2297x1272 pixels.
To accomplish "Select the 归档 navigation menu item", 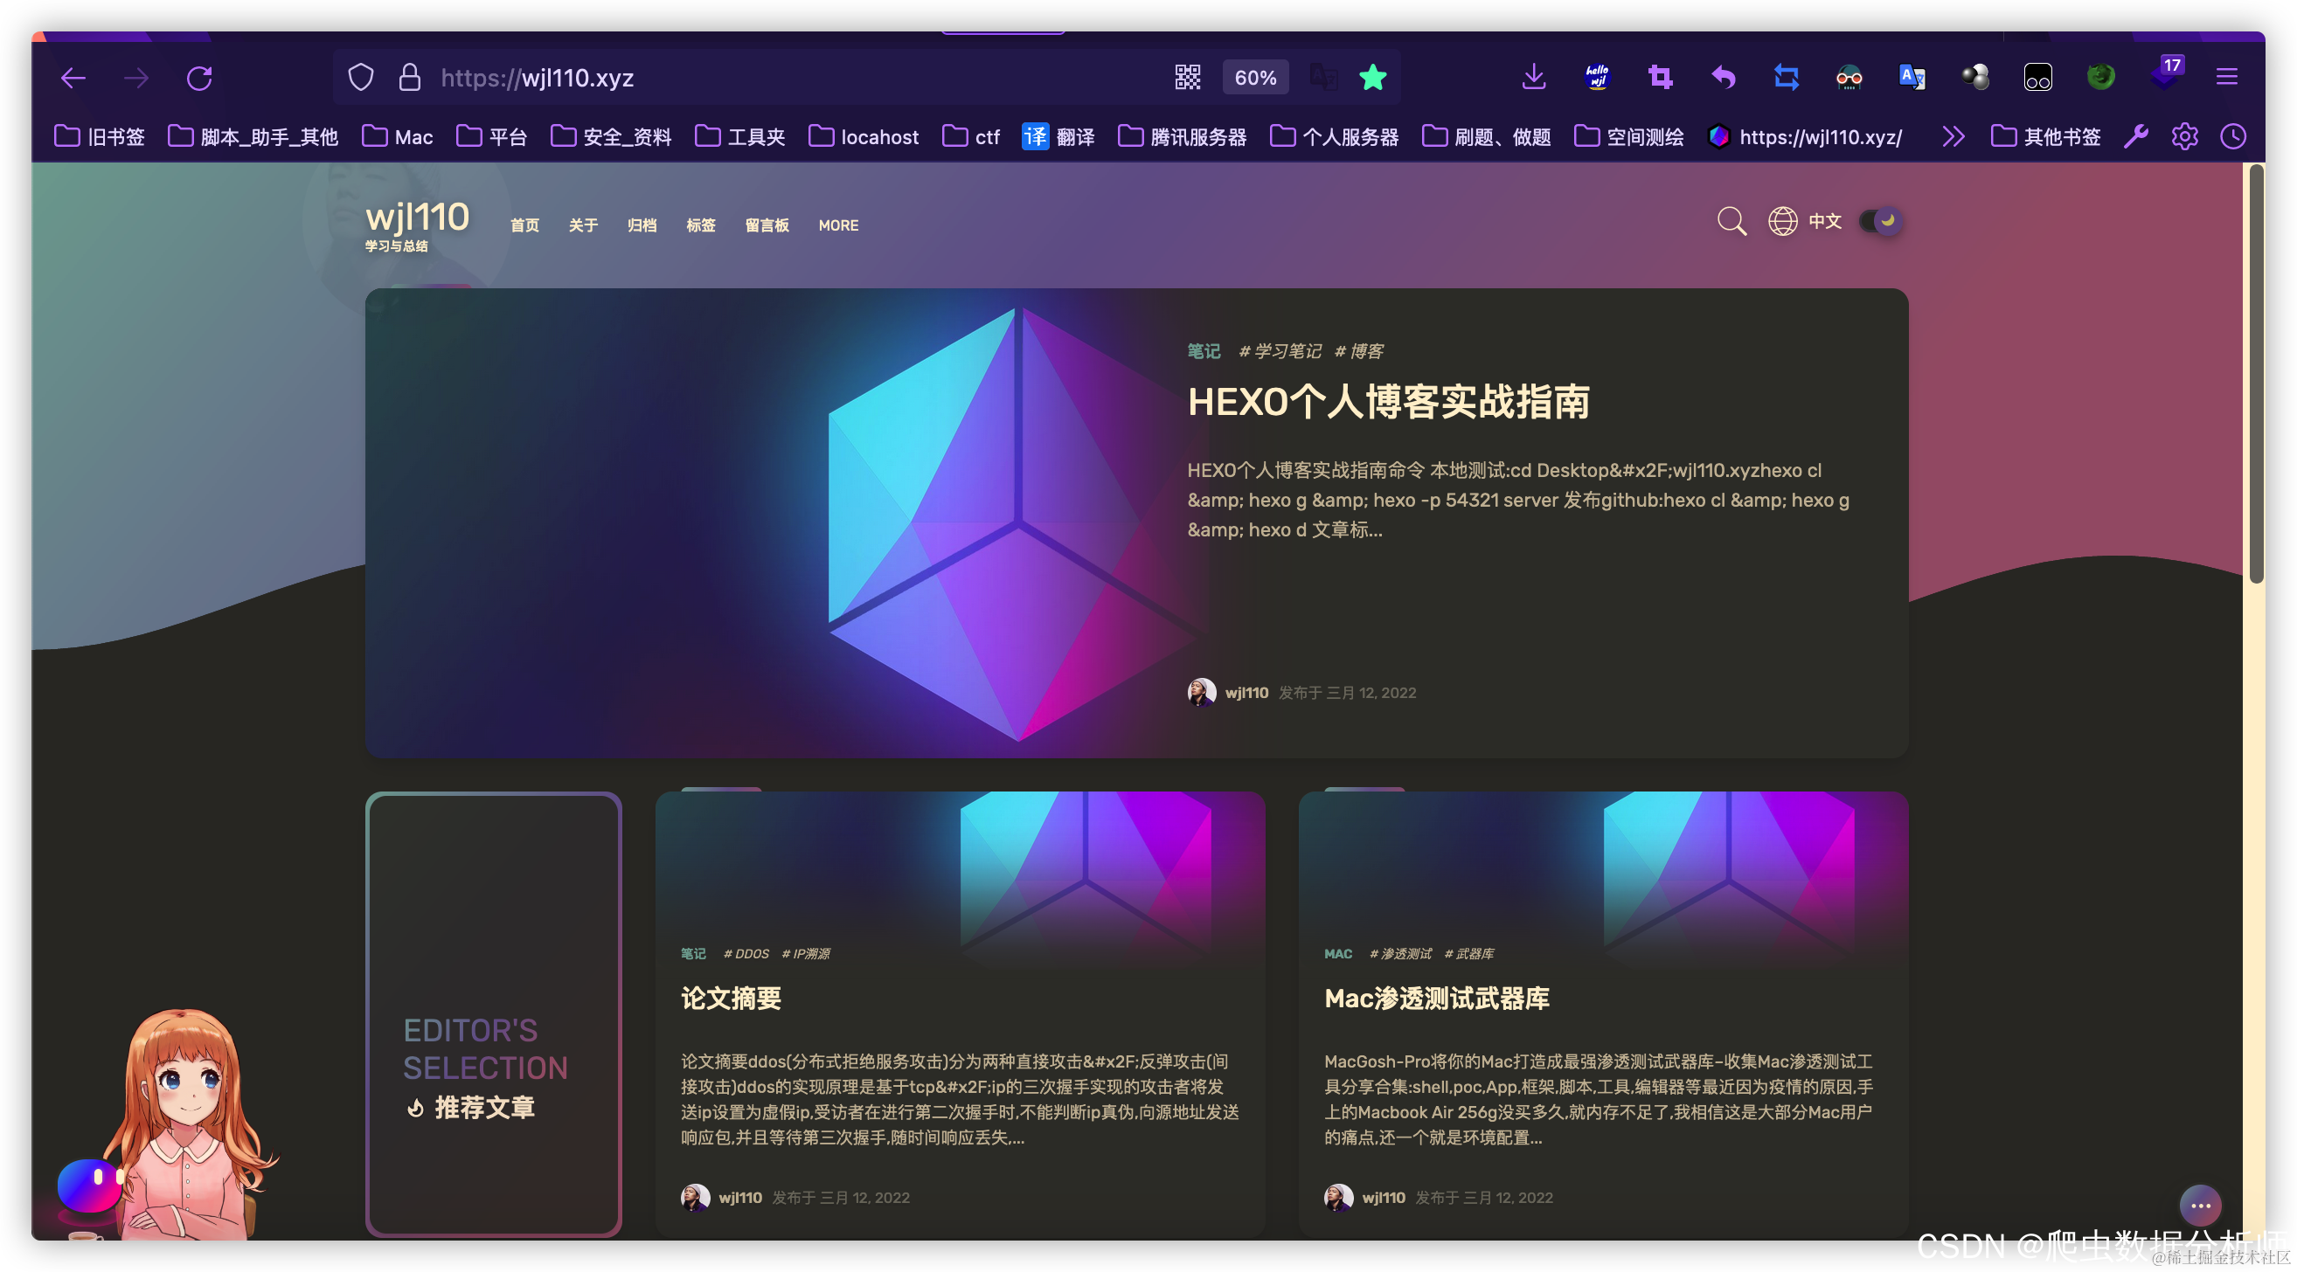I will pos(642,225).
